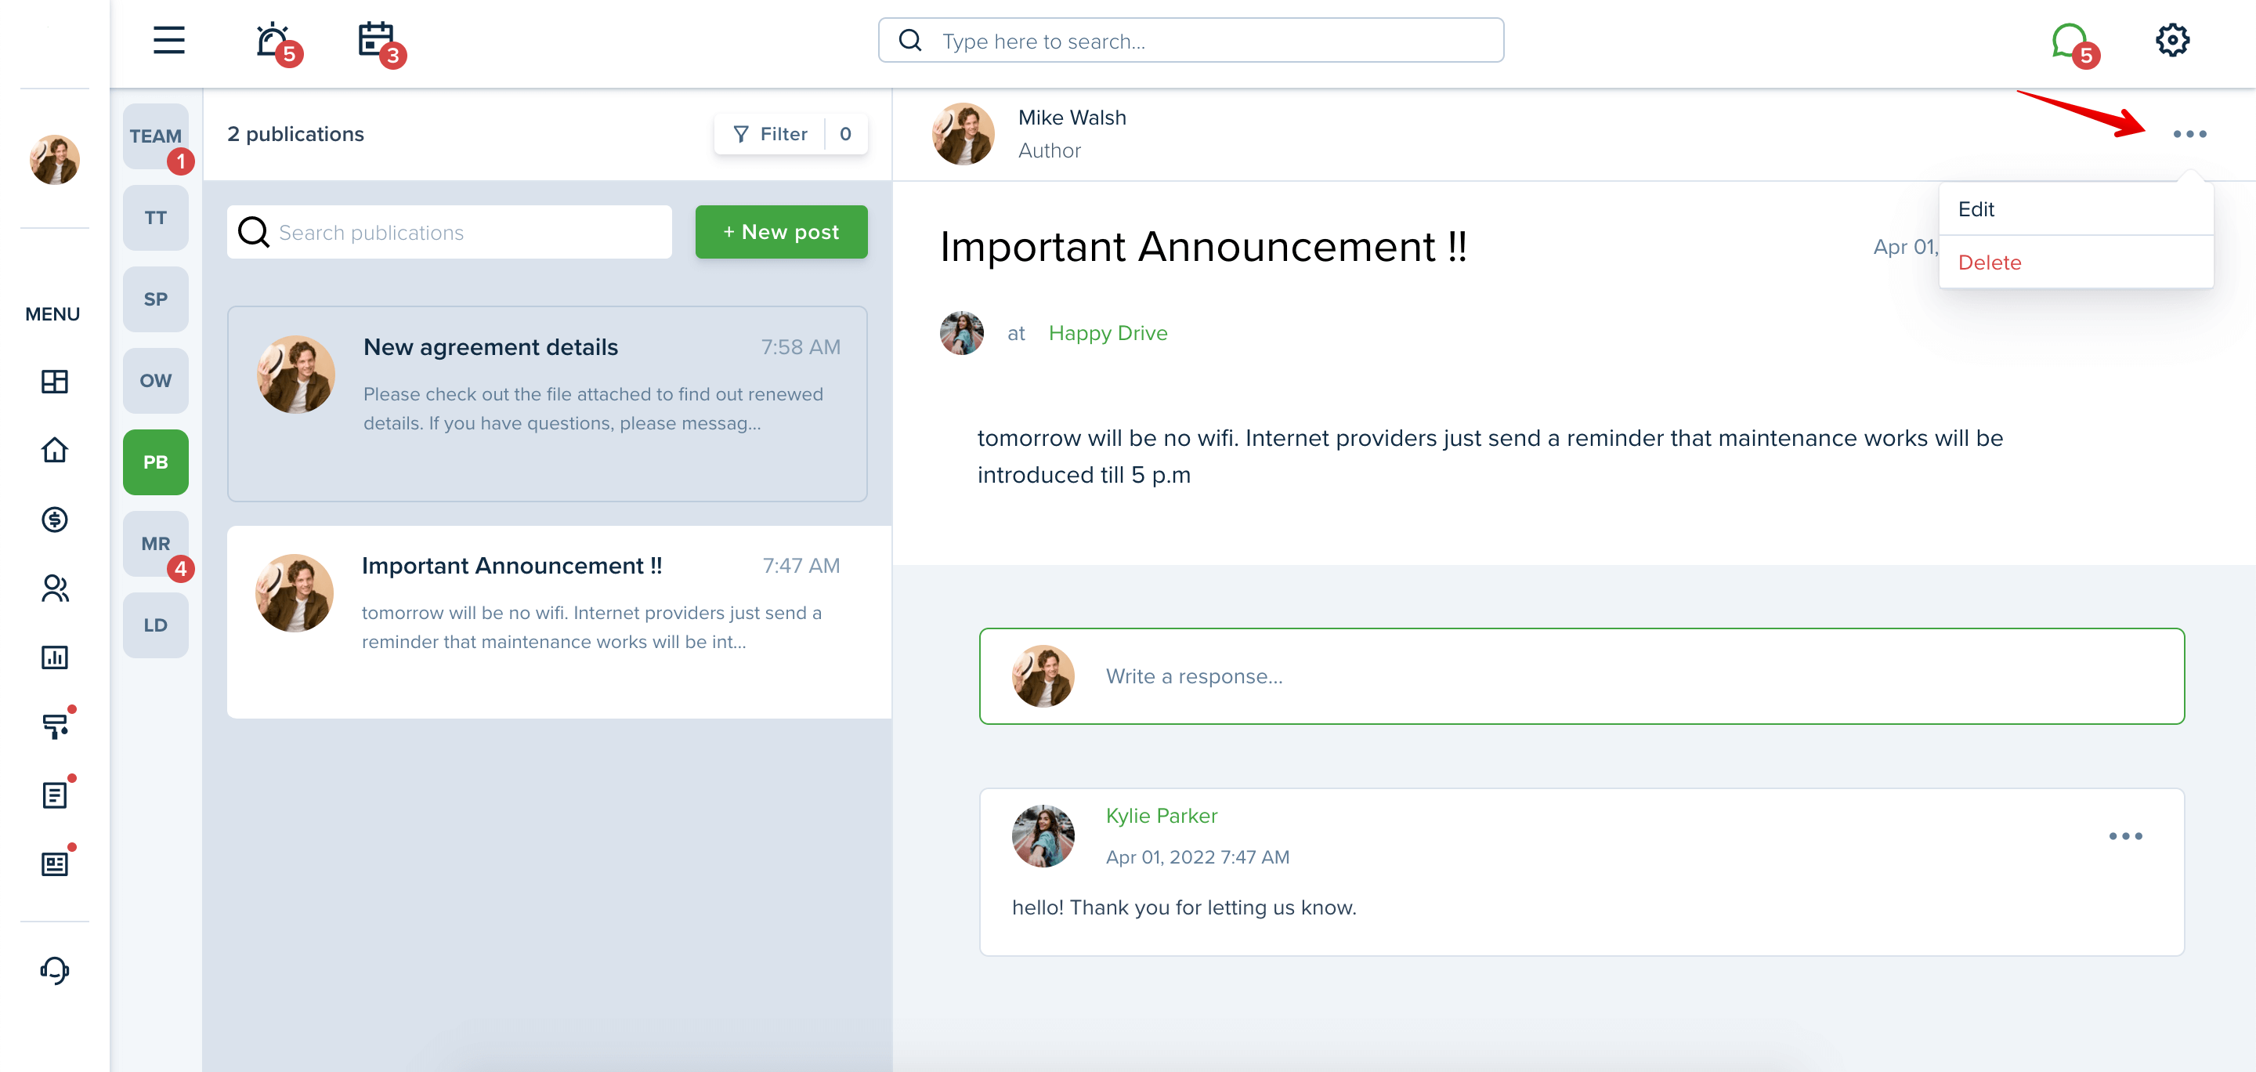This screenshot has height=1072, width=2256.
Task: Click 7:47 AM timestamp in list
Action: click(801, 566)
